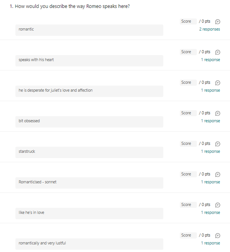Screen dimensions: 230x252
Task: Open '2 responses' link for 'romantic'
Action: 210,29
